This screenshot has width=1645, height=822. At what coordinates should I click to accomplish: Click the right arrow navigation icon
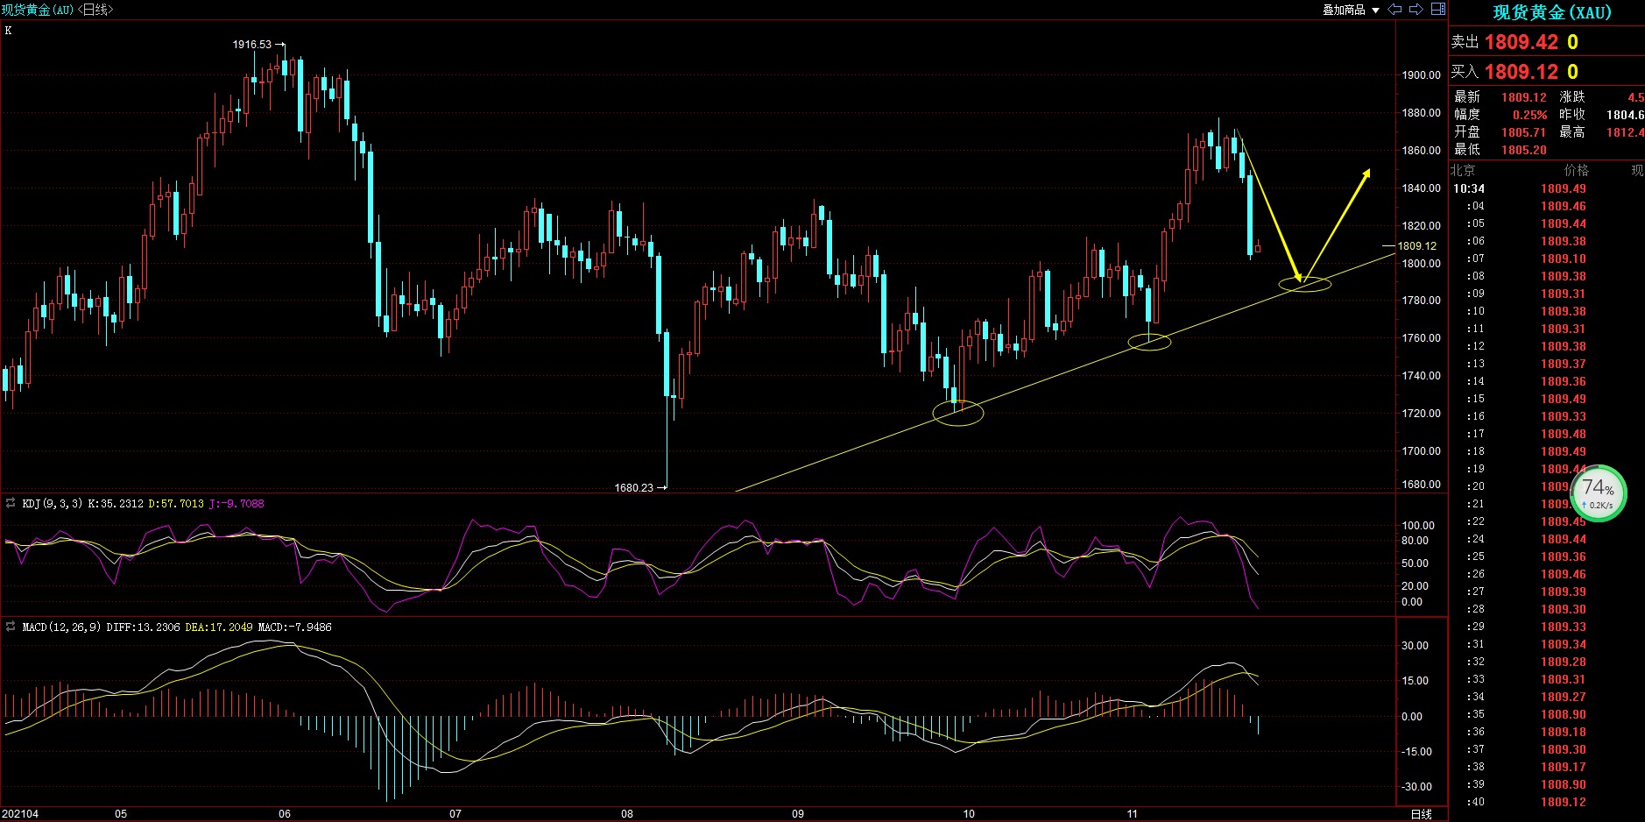point(1416,10)
